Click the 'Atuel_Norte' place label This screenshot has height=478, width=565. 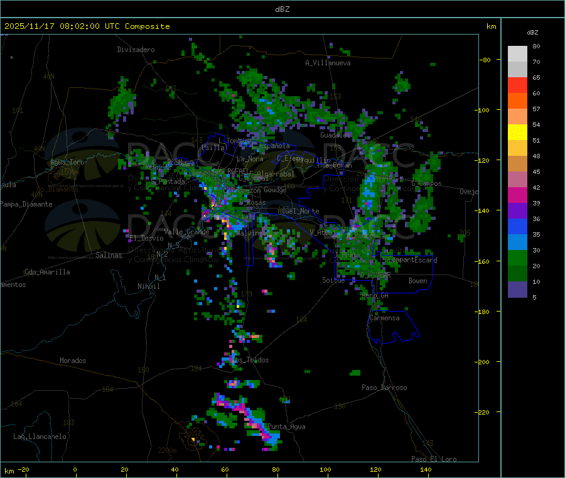[x=298, y=211]
